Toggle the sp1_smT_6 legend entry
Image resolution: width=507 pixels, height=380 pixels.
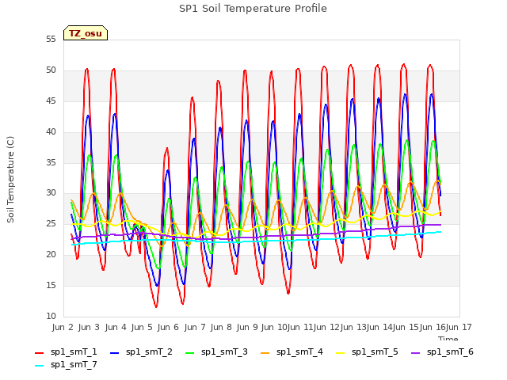pos(442,351)
